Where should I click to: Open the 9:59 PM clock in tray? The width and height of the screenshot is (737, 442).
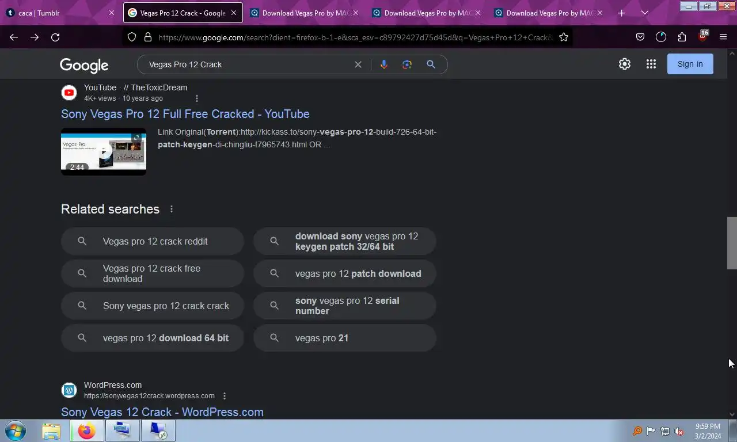click(x=708, y=431)
